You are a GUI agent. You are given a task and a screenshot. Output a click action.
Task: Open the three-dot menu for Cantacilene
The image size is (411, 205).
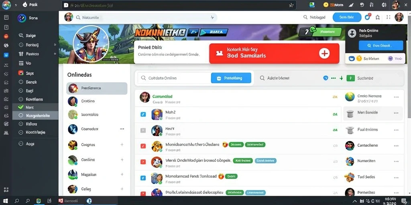(x=396, y=146)
